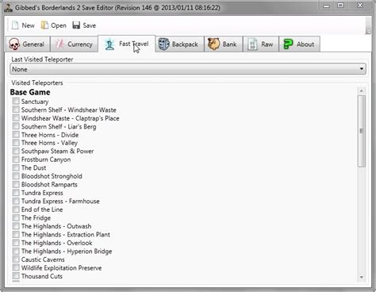376x292 pixels.
Task: Click the scroll down arrow of teleporter list
Action: (362, 277)
